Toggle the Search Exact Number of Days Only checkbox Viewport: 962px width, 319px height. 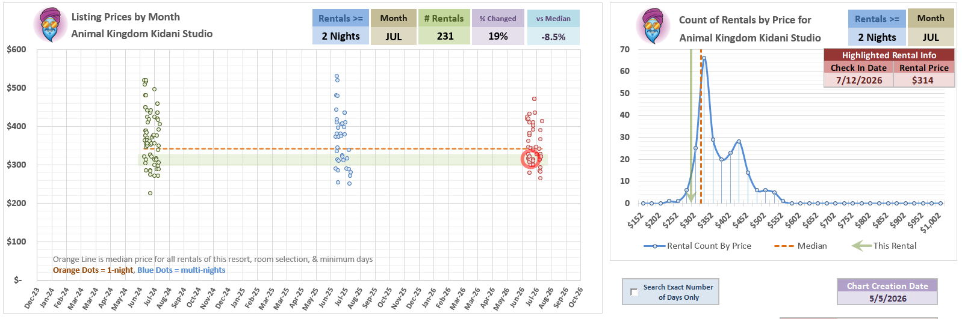(x=633, y=292)
